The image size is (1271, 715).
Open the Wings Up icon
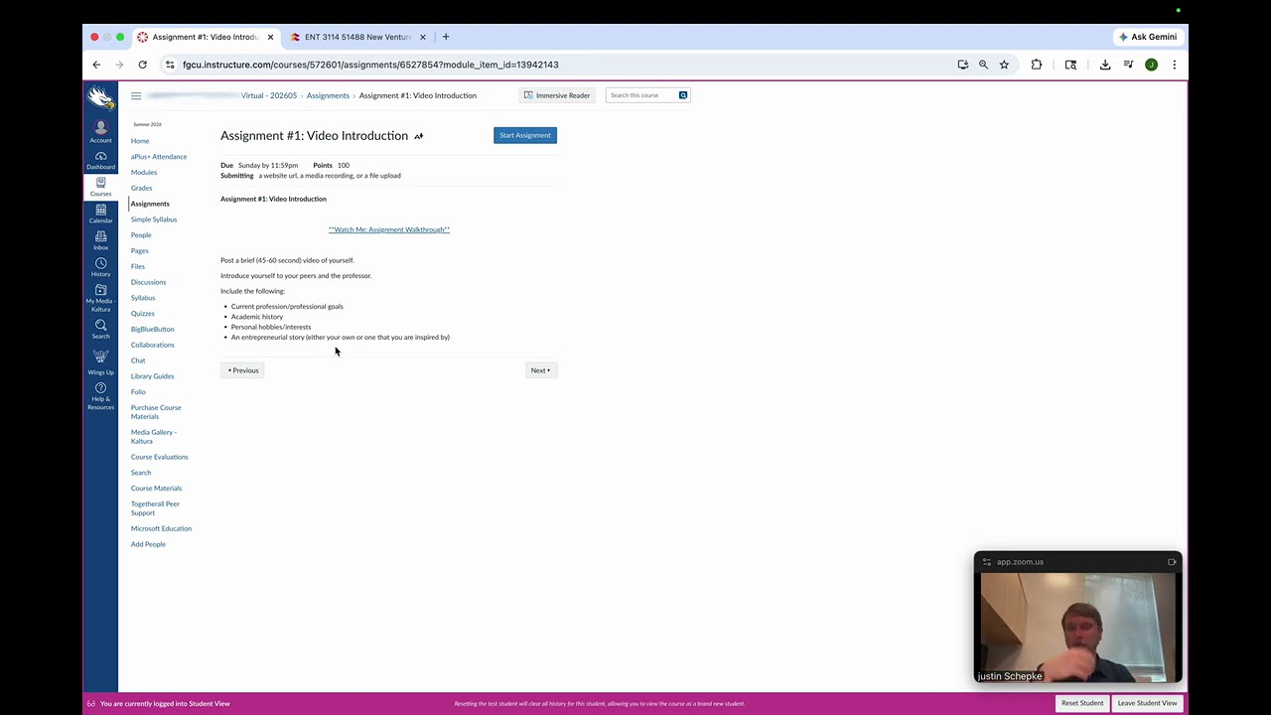coord(100,361)
